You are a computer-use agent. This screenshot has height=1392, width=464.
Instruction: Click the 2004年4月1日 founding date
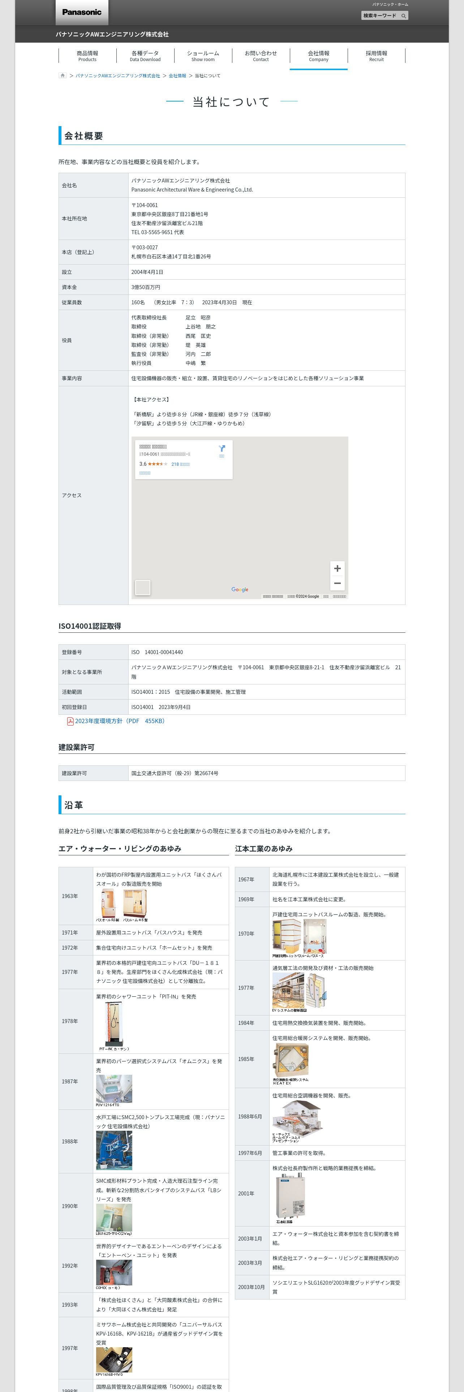click(x=147, y=272)
